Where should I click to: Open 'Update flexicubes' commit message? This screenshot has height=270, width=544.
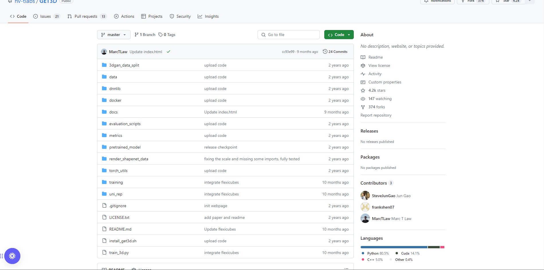[220, 229]
